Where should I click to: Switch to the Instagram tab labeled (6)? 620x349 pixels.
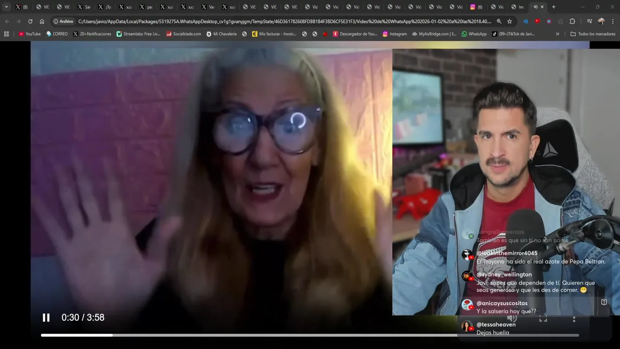(477, 7)
